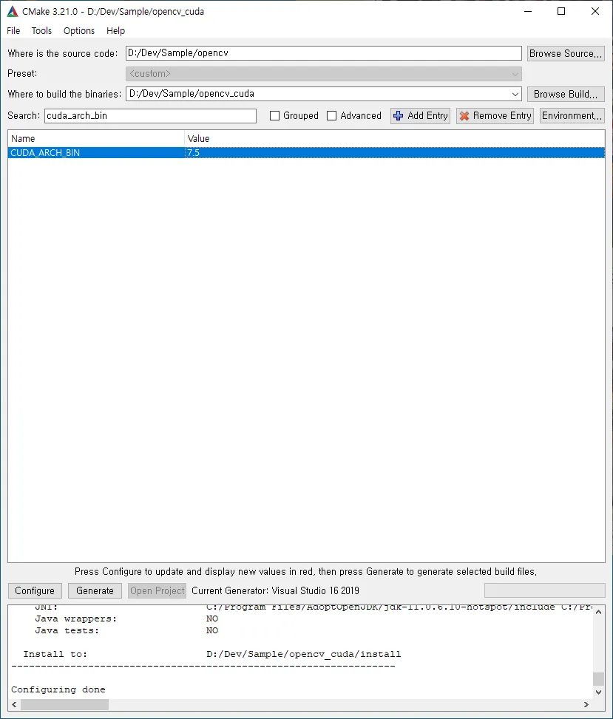Click the horizontal scrollbar right arrow

(x=586, y=704)
